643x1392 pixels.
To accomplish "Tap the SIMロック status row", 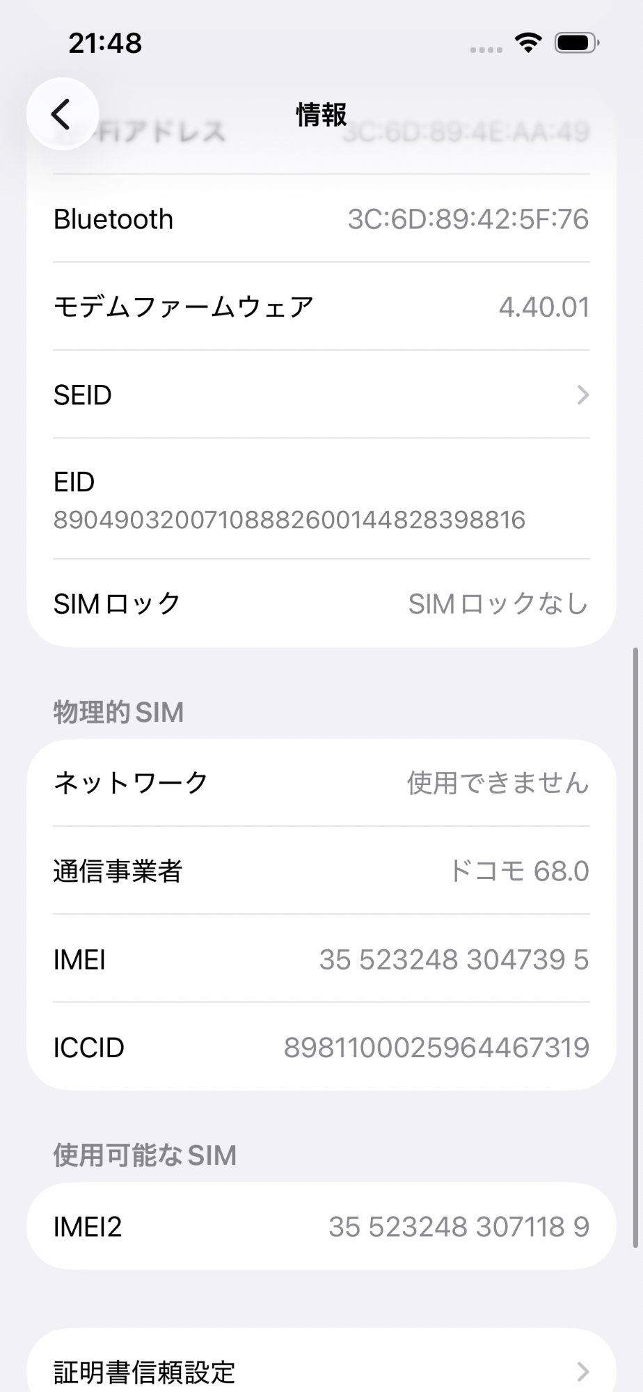I will [x=320, y=603].
